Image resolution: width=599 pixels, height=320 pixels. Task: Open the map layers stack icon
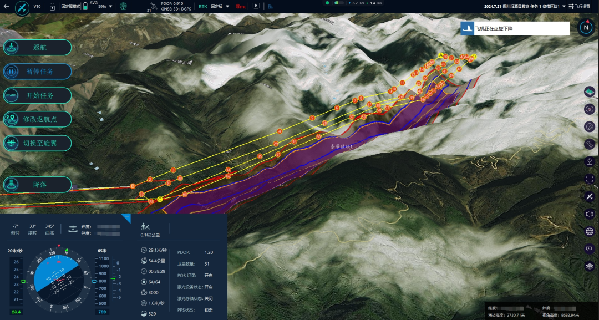(x=590, y=266)
